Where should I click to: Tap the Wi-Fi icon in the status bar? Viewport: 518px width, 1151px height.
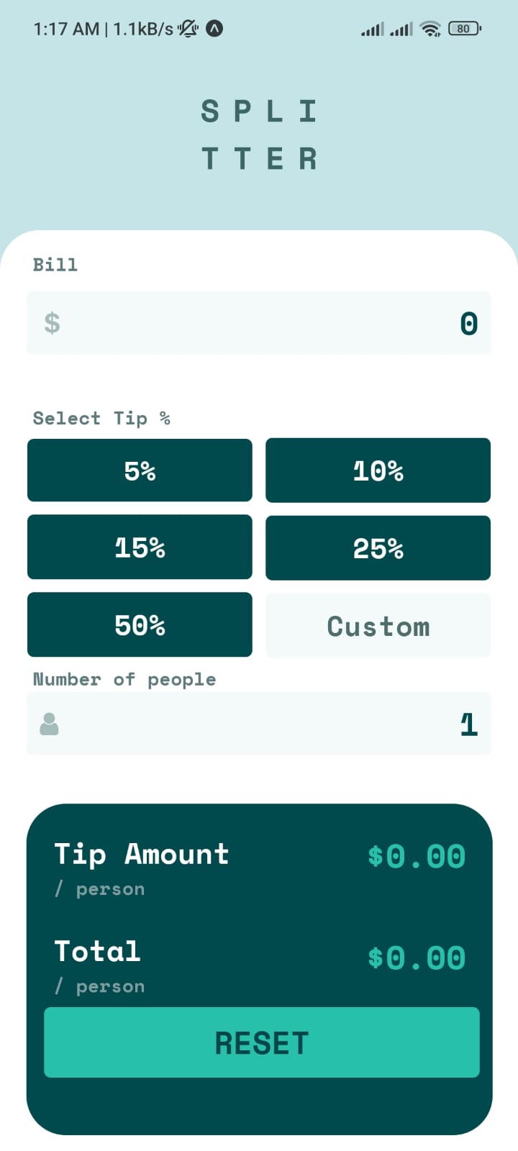point(430,29)
